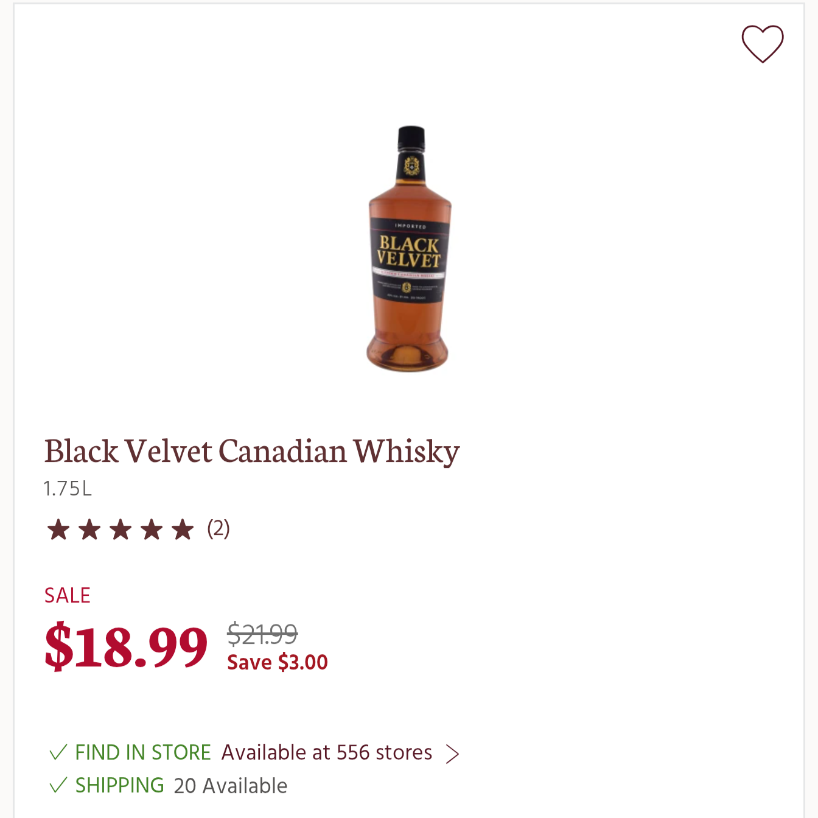Click the Save $3.00 text
The width and height of the screenshot is (818, 818).
pyautogui.click(x=278, y=662)
